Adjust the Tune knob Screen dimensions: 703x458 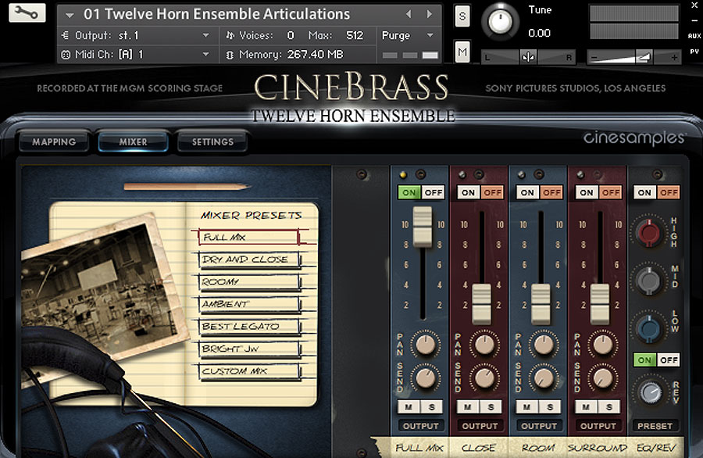(500, 22)
